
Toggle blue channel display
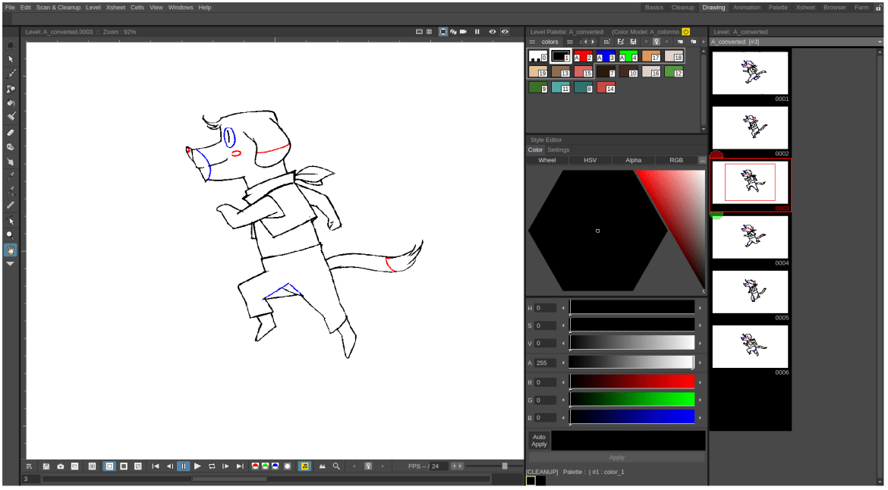276,466
